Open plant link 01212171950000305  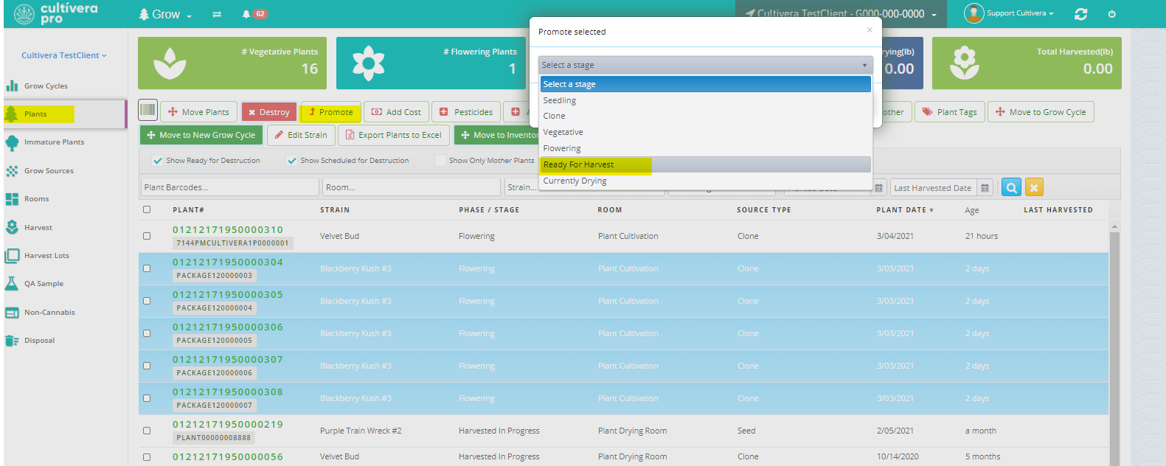228,295
